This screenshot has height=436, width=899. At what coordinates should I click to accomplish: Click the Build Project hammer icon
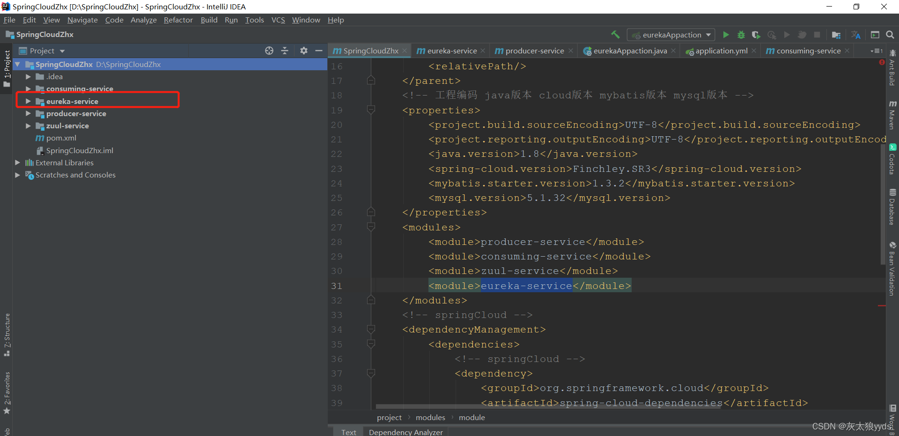pyautogui.click(x=615, y=35)
